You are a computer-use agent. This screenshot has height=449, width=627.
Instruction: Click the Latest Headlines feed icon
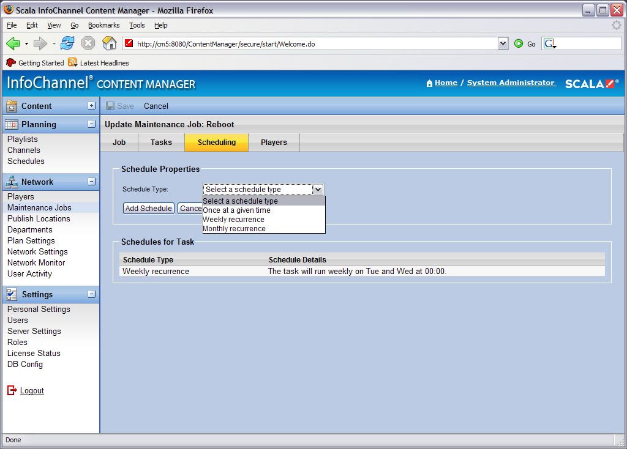pos(72,62)
